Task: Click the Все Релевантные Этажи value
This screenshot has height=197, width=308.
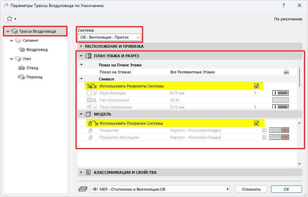Action: [192, 72]
